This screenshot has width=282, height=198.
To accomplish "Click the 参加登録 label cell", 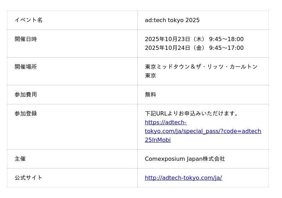I will pyautogui.click(x=26, y=114).
